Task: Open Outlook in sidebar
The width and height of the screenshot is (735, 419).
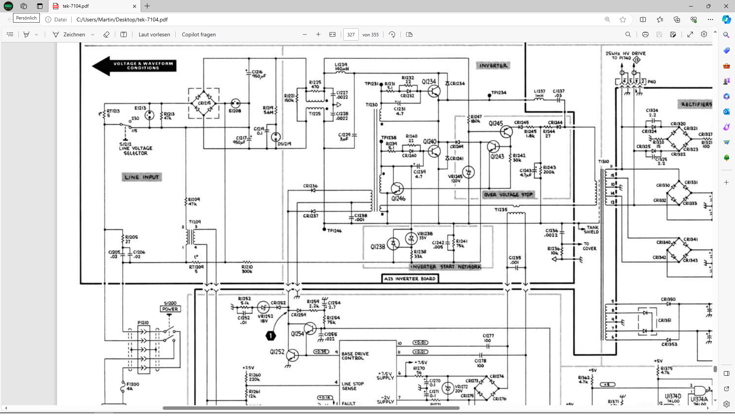Action: pos(727,112)
